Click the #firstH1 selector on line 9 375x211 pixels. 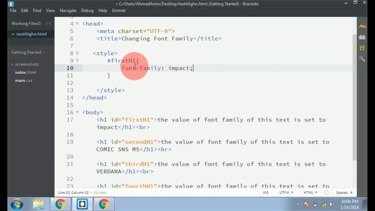[x=121, y=60]
